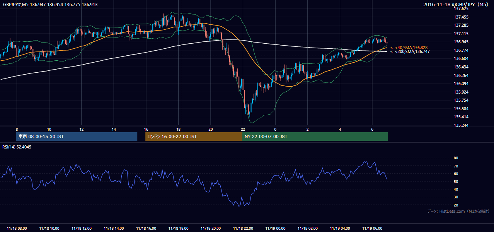Select the NY 22:00-07:00 JST session bar
Screen dimensions: 494x232
pos(315,136)
